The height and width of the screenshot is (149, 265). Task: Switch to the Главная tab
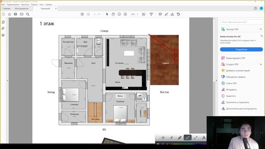coord(7,8)
